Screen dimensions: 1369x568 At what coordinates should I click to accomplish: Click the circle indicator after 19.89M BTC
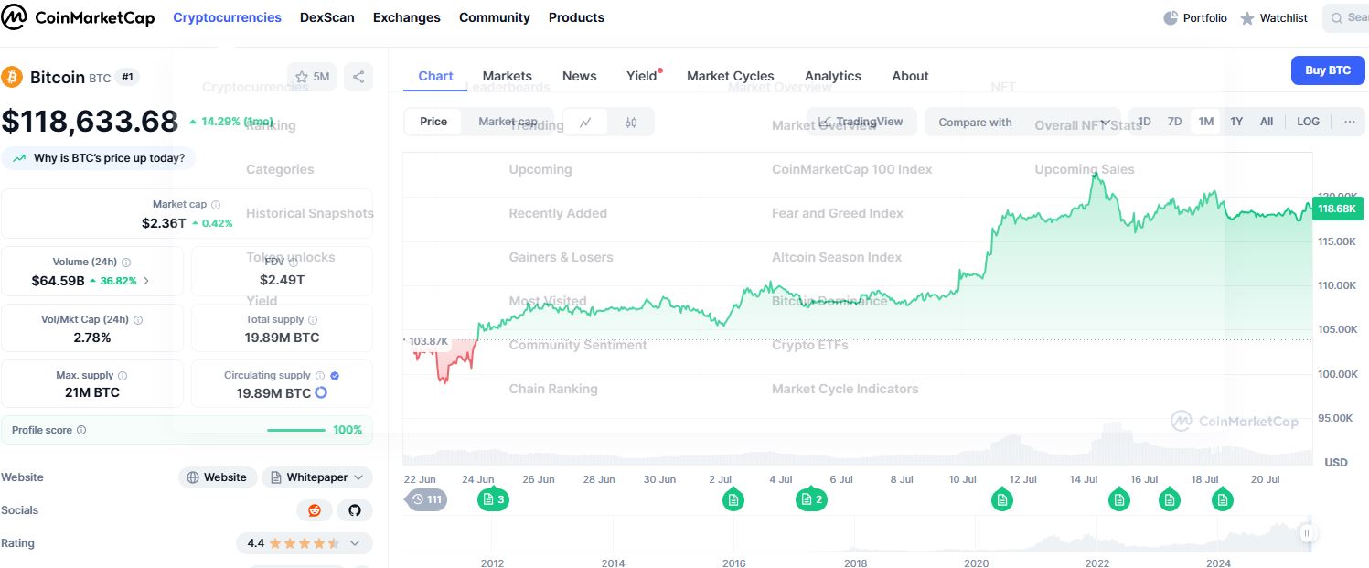click(x=321, y=392)
